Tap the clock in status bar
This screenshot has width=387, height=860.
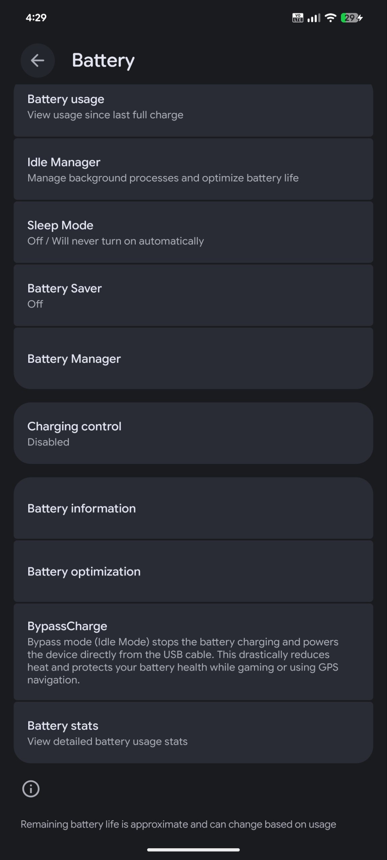tap(36, 18)
